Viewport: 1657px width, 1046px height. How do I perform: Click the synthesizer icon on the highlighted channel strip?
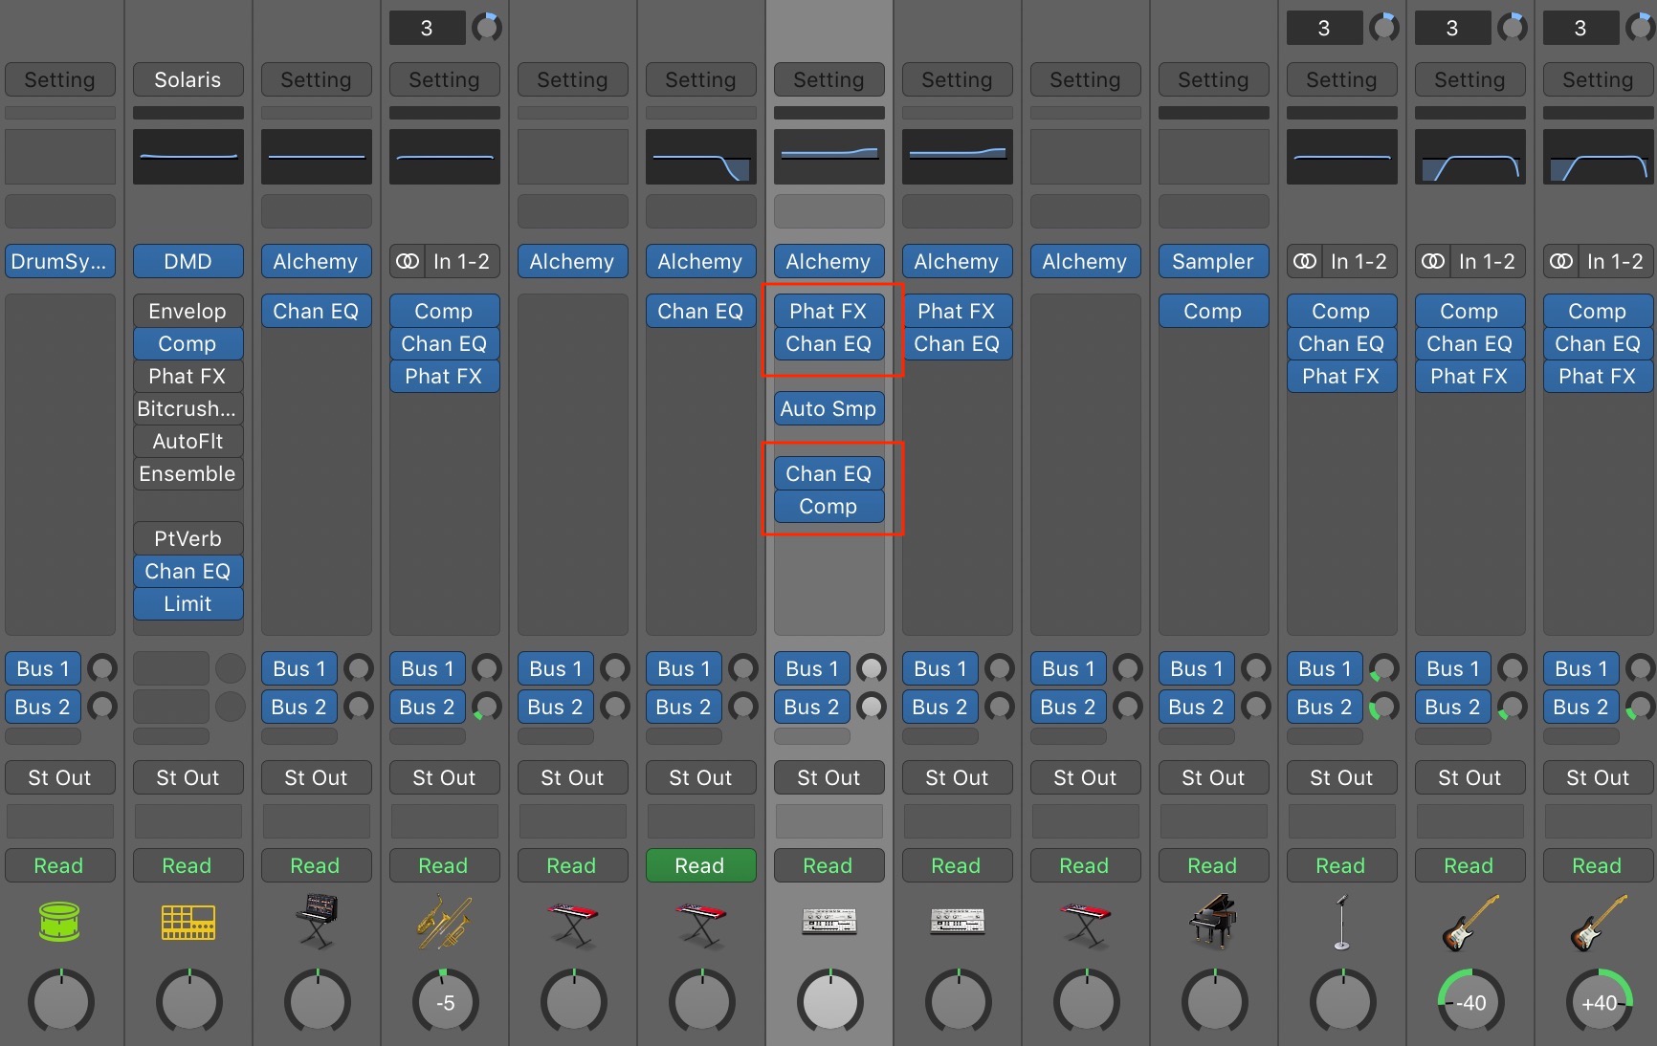click(x=828, y=921)
